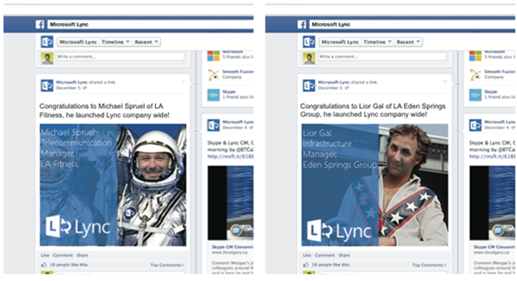Screen dimensions: 517x281
Task: Click Smooth Fusion logo in Lior Gal screenshot
Action: pyautogui.click(x=476, y=75)
